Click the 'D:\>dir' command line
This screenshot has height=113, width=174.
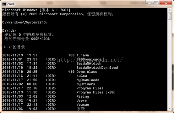click(9, 30)
